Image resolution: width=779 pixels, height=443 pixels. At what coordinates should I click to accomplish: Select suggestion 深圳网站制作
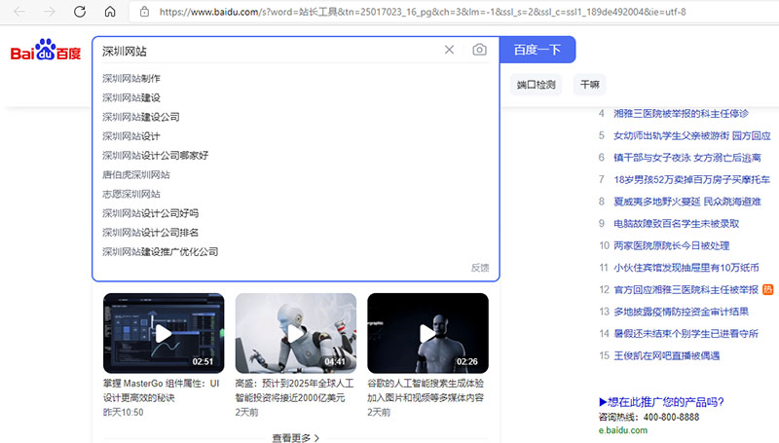coord(131,78)
